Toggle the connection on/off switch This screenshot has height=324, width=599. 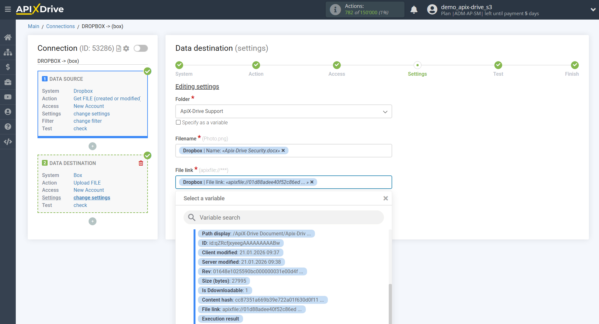pyautogui.click(x=141, y=48)
